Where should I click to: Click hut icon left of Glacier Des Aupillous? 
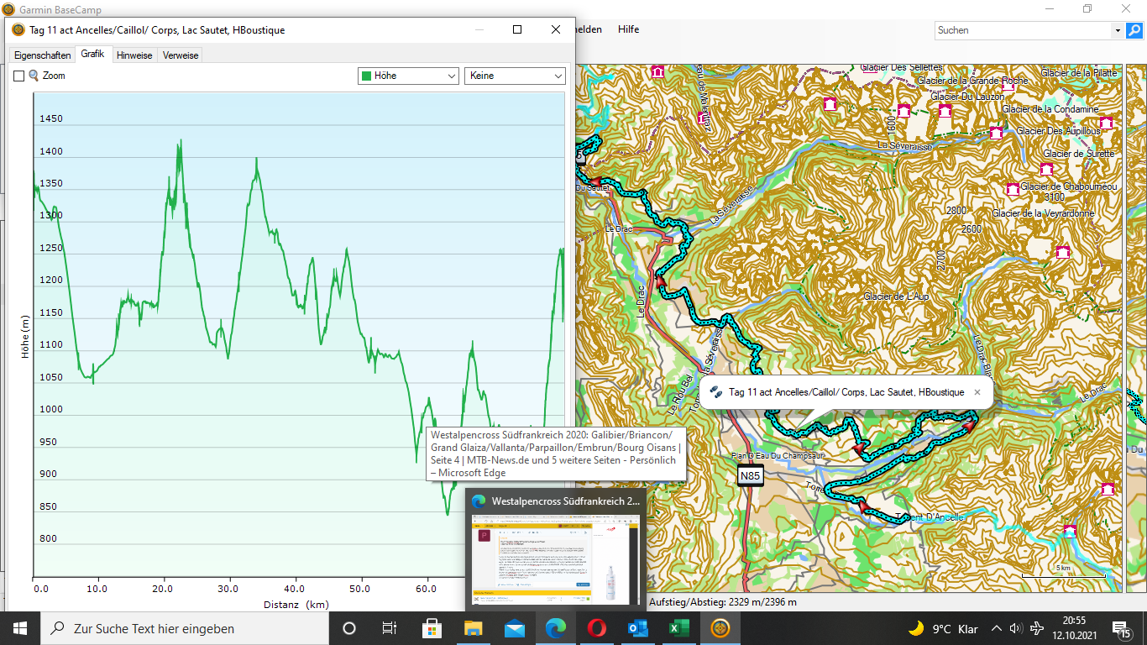[996, 133]
